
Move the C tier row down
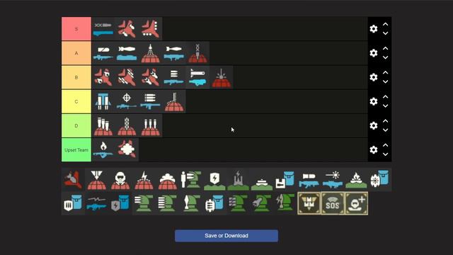pyautogui.click(x=385, y=106)
